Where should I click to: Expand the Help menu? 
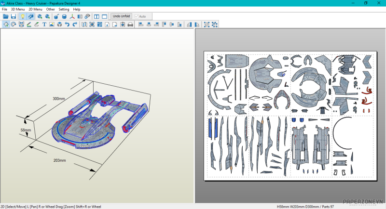[77, 9]
